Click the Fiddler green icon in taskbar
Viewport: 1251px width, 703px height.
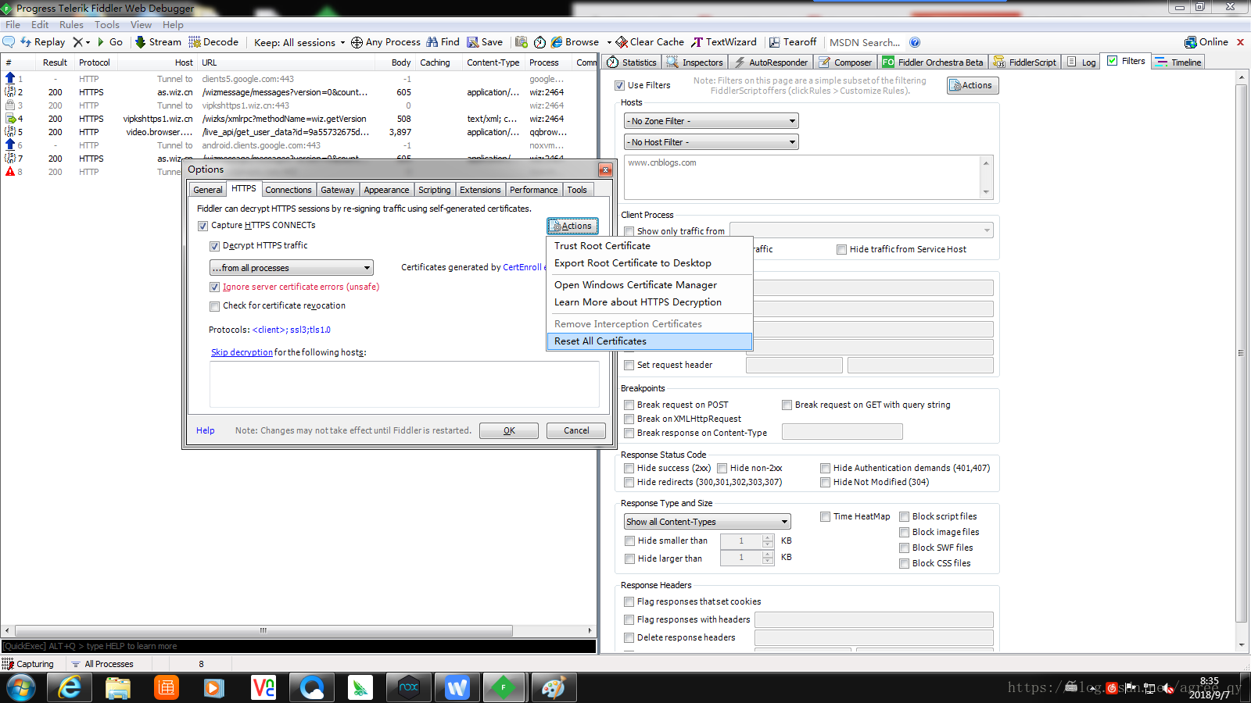(504, 687)
